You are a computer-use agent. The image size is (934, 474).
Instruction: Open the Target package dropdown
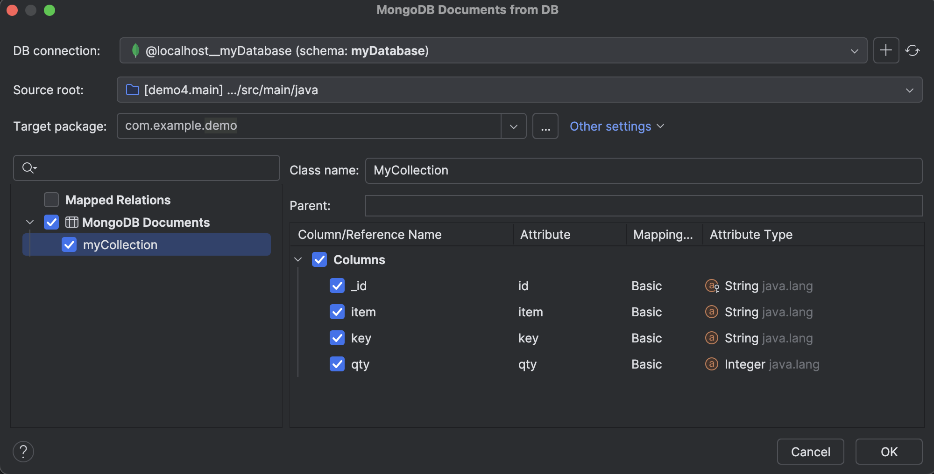[x=514, y=126]
